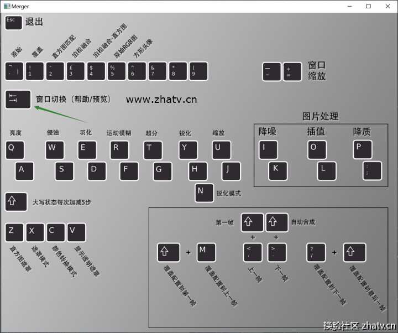Click the G key icon
This screenshot has height=333, width=398.
[x=163, y=171]
